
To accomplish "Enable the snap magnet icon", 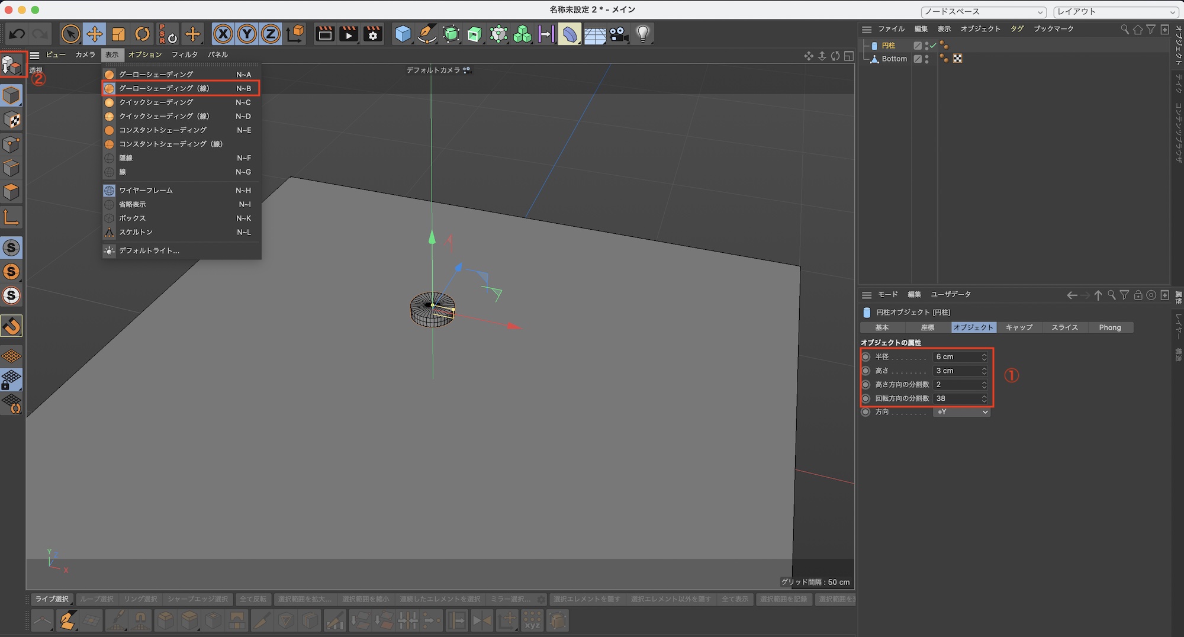I will tap(12, 326).
